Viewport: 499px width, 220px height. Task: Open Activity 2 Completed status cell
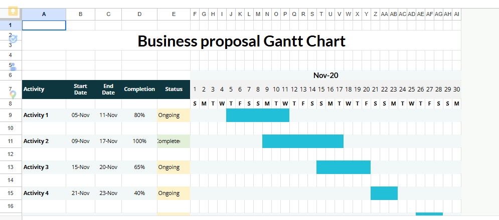pos(174,141)
